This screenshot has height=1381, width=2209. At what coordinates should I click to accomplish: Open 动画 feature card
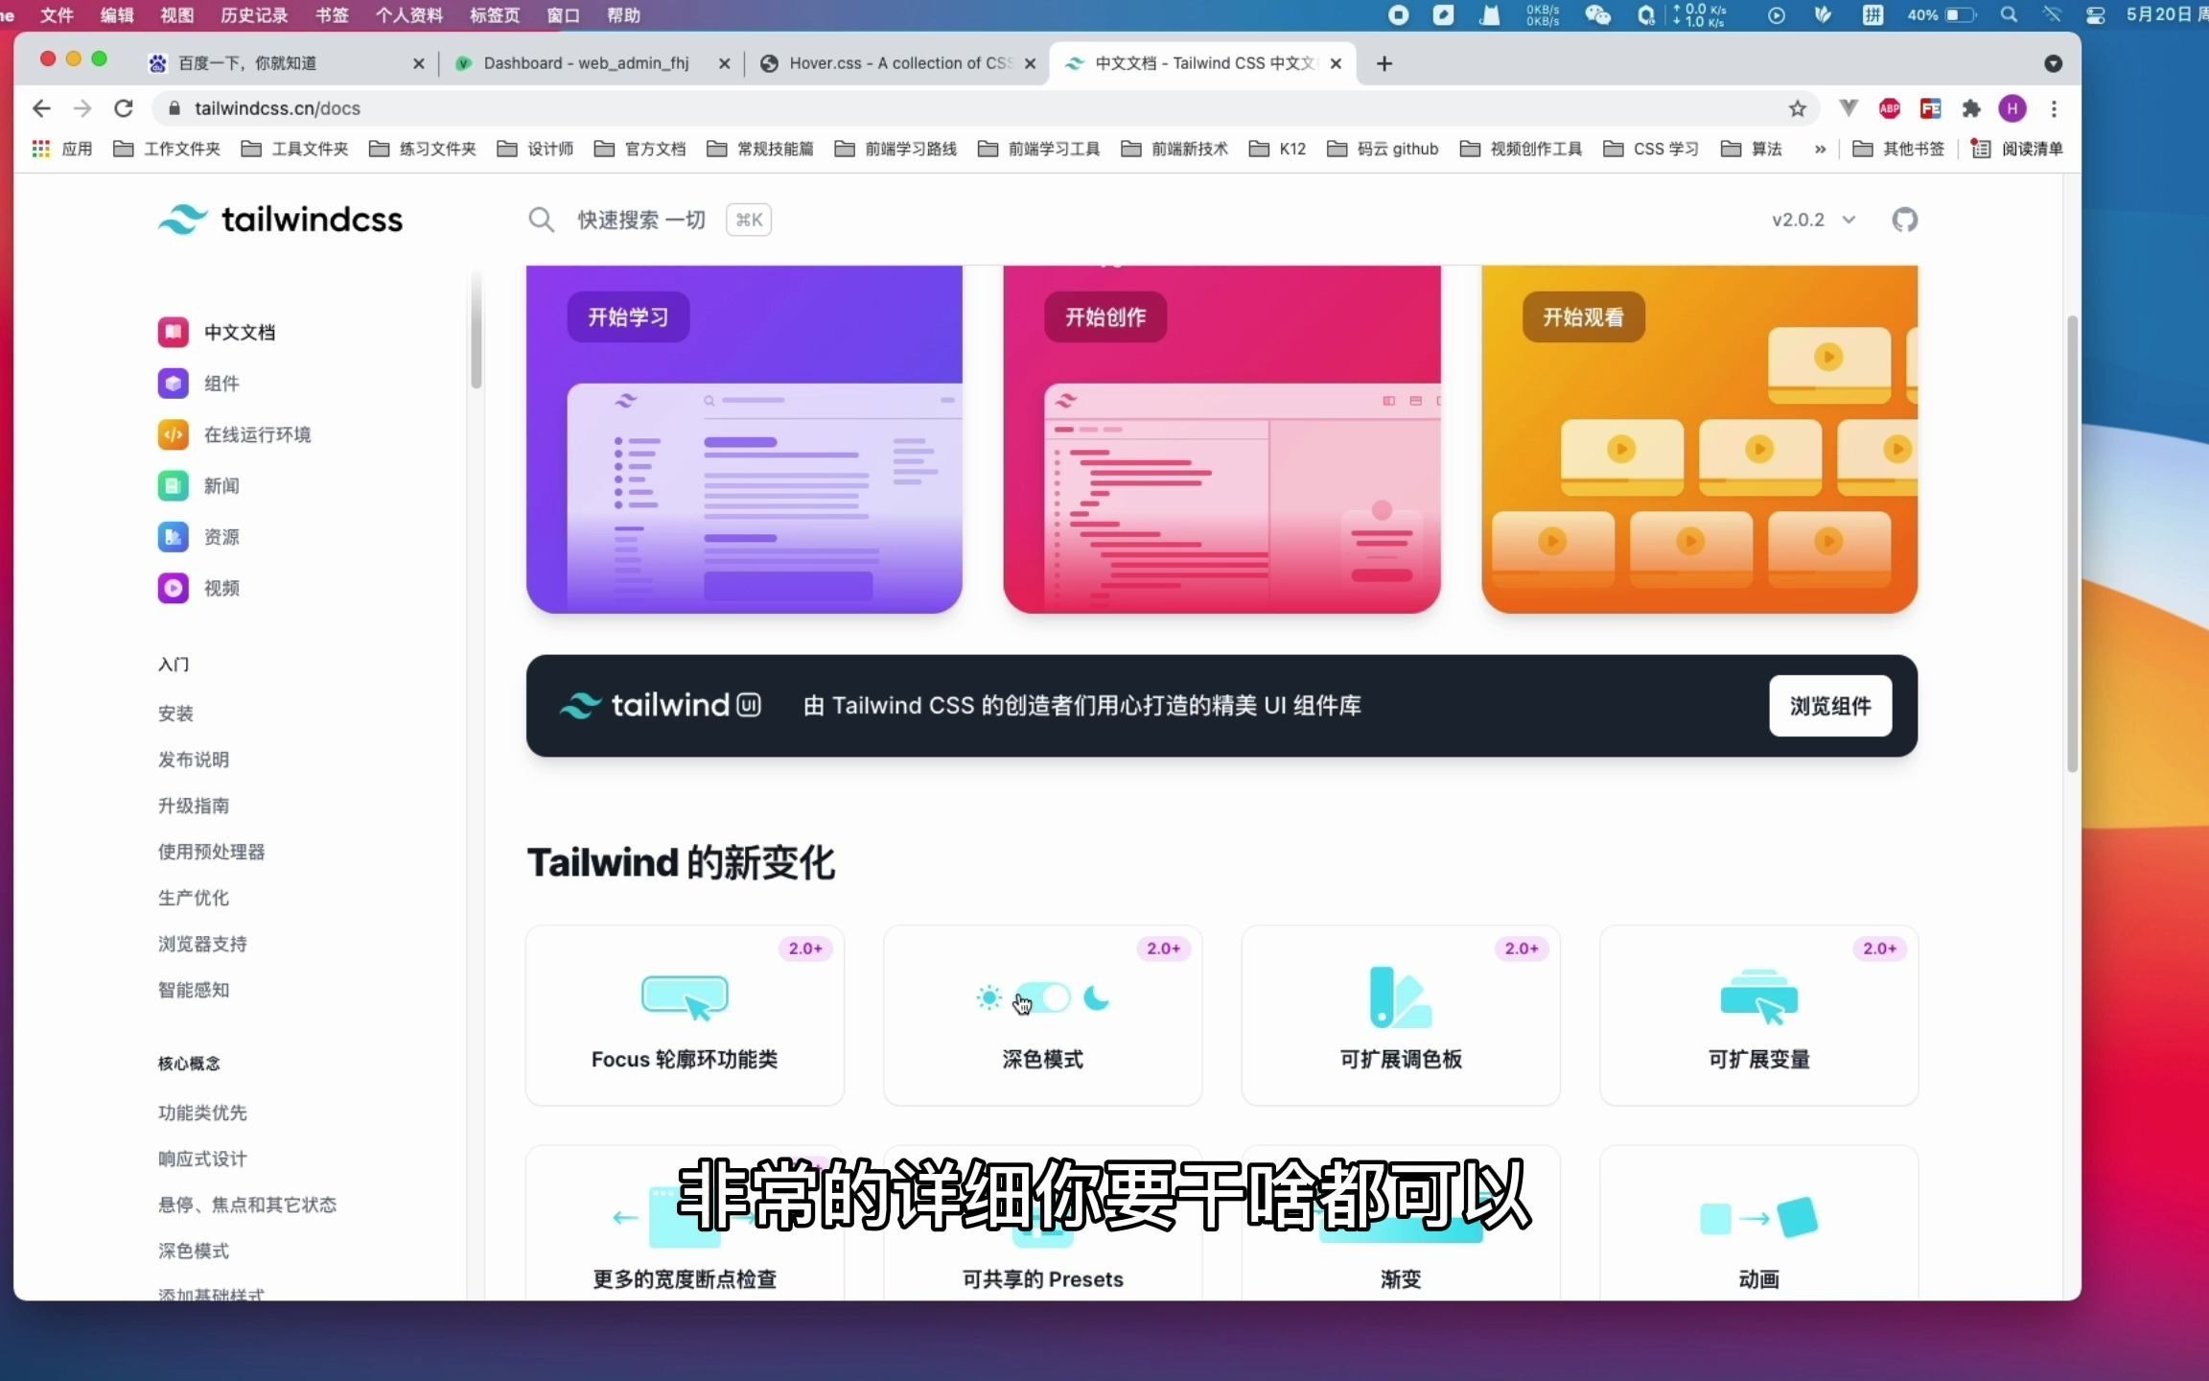click(x=1758, y=1223)
